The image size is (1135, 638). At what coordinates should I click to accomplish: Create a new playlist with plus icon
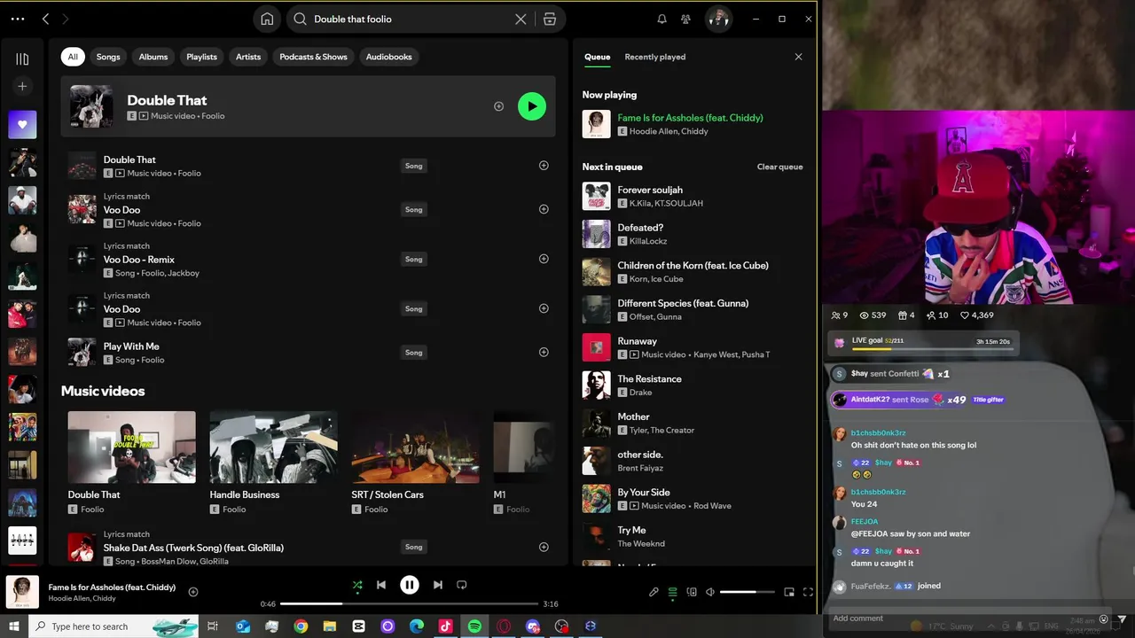point(22,86)
